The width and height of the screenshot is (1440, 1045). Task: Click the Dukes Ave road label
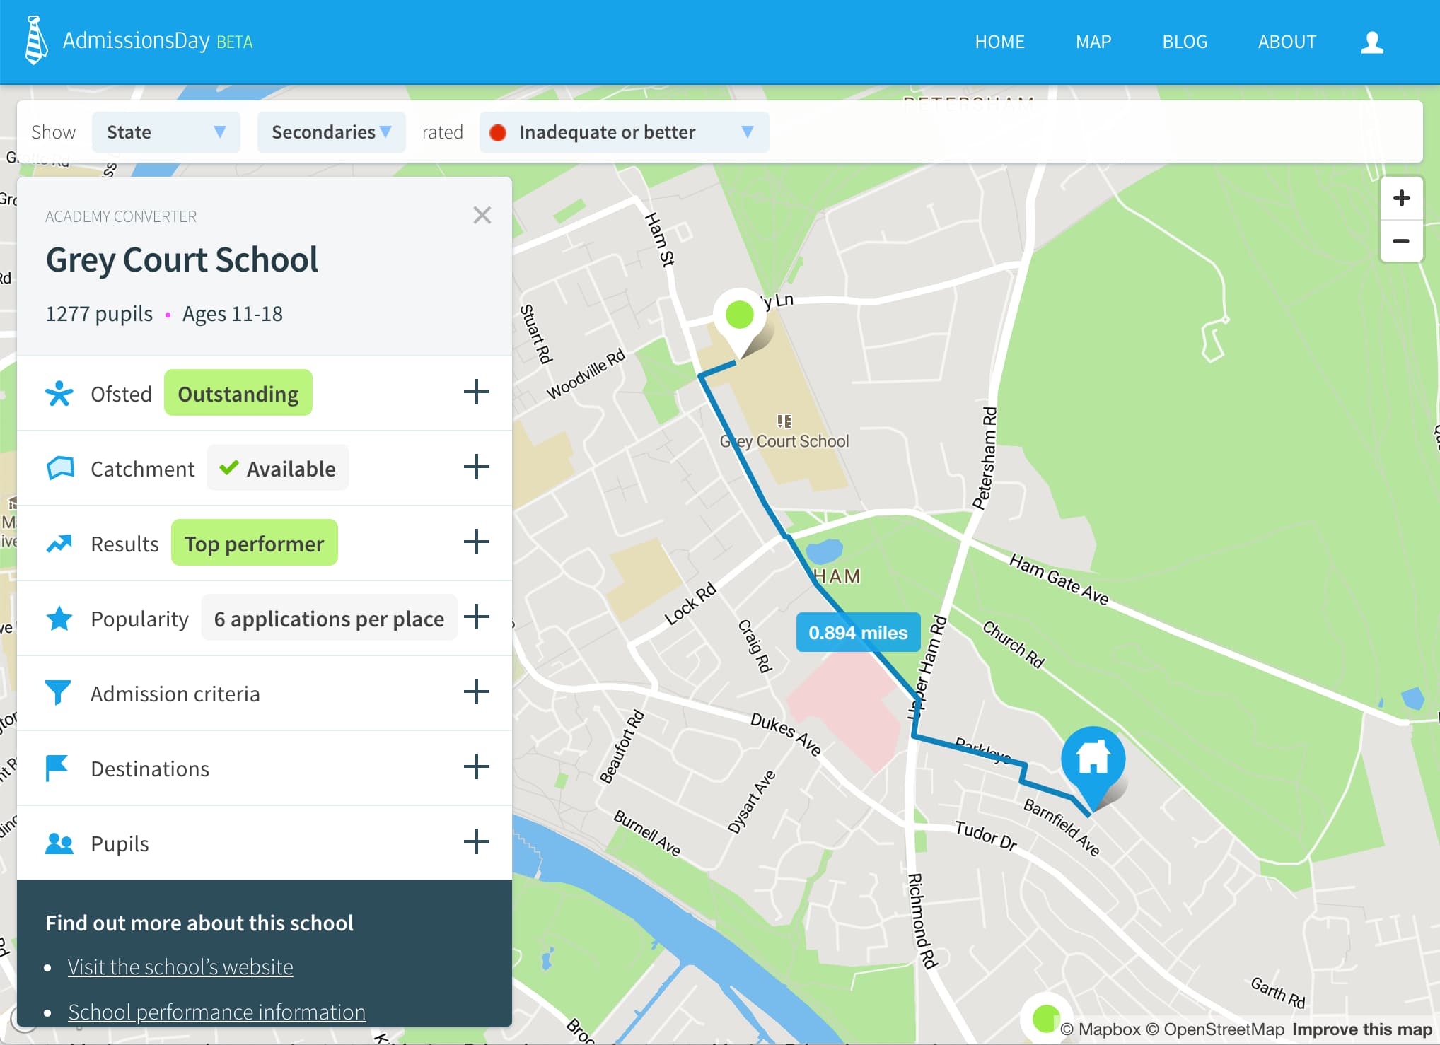click(785, 734)
